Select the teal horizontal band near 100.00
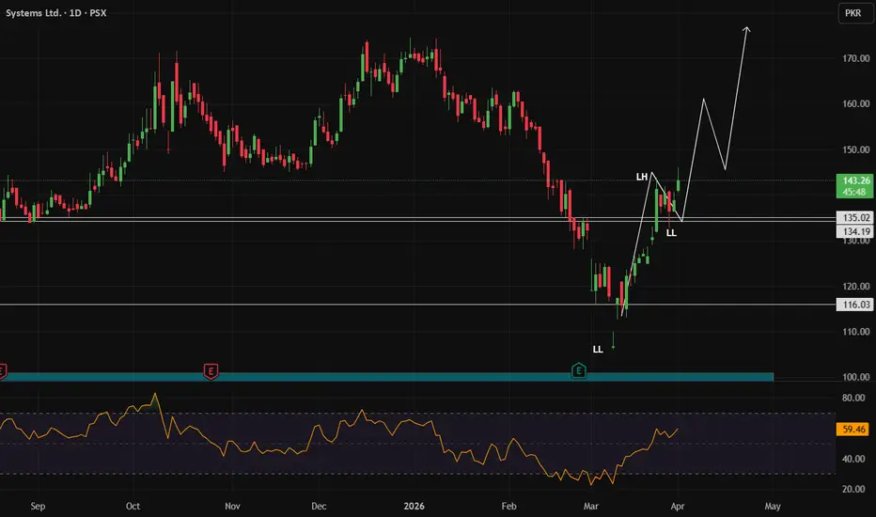876x517 pixels. pyautogui.click(x=386, y=377)
